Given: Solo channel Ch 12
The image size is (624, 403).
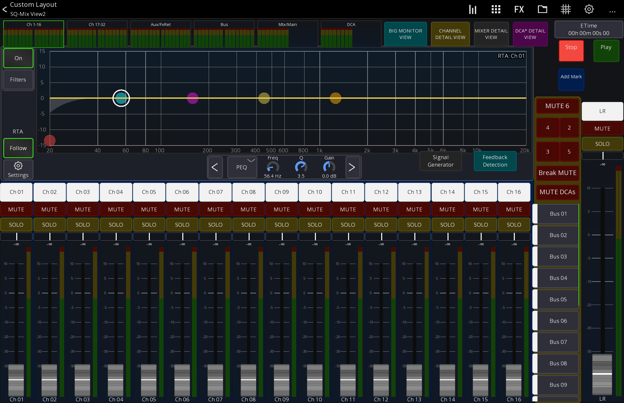Looking at the screenshot, I should click(x=381, y=225).
